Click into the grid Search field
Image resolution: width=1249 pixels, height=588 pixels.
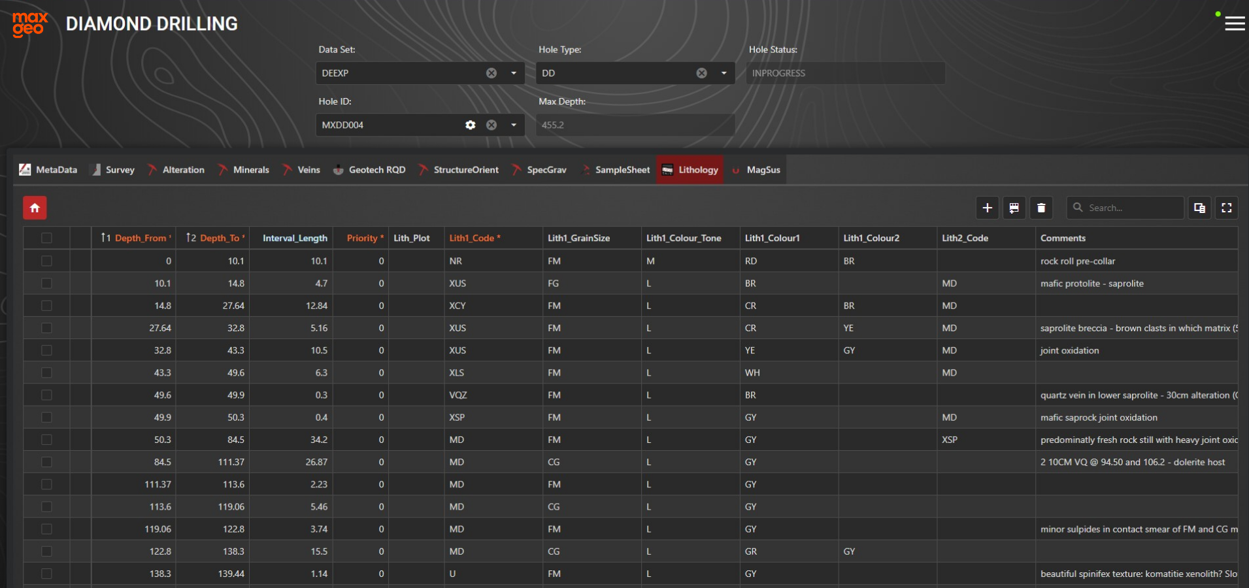1131,208
